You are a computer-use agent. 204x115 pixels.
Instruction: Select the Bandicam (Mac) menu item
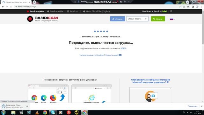(56, 11)
